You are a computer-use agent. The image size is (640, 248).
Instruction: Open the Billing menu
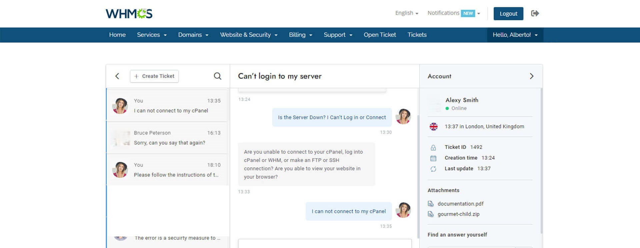pyautogui.click(x=300, y=35)
